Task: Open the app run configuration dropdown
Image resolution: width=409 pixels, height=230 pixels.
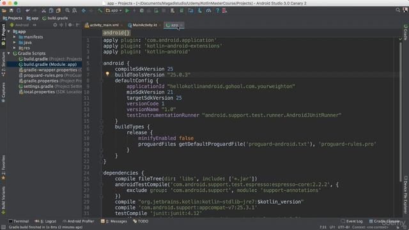Action: point(114,11)
